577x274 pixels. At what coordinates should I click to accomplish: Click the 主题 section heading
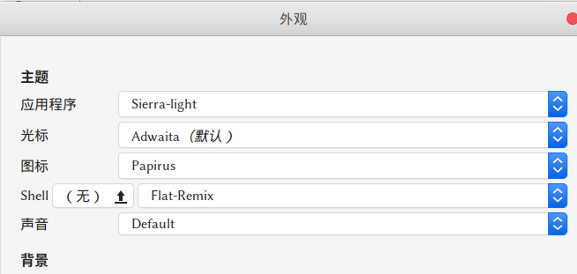click(x=35, y=77)
